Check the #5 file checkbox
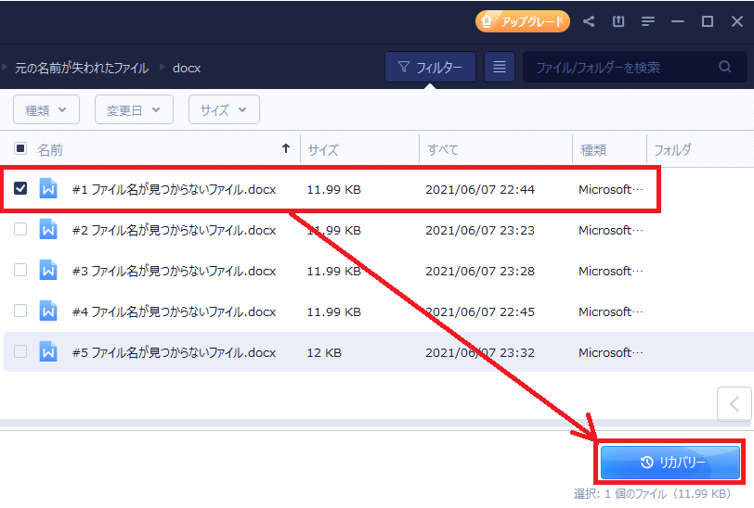The height and width of the screenshot is (508, 754). [x=20, y=351]
